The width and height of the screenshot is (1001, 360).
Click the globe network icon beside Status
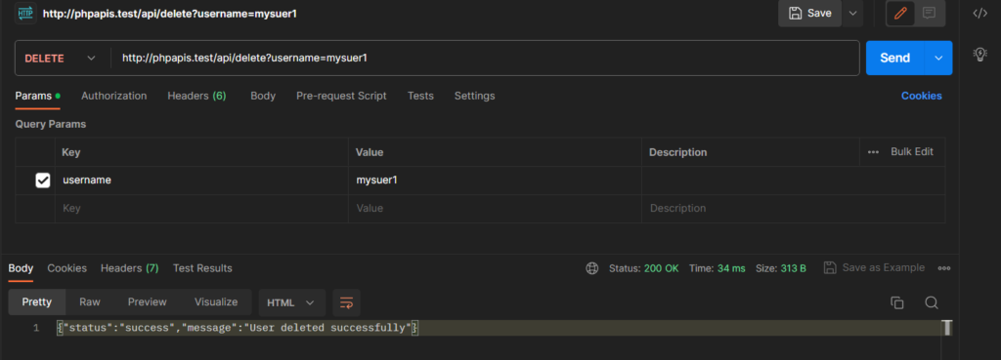pos(592,268)
